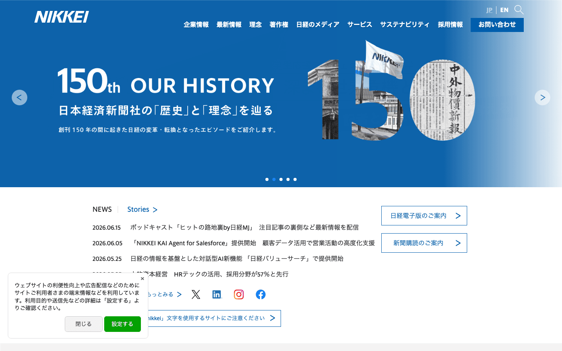
Task: Open the X (Twitter) social icon
Action: pos(196,294)
